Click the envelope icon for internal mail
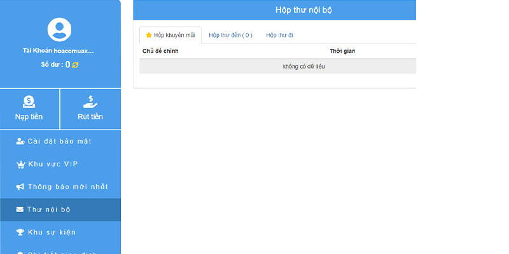This screenshot has height=254, width=509. pyautogui.click(x=20, y=210)
